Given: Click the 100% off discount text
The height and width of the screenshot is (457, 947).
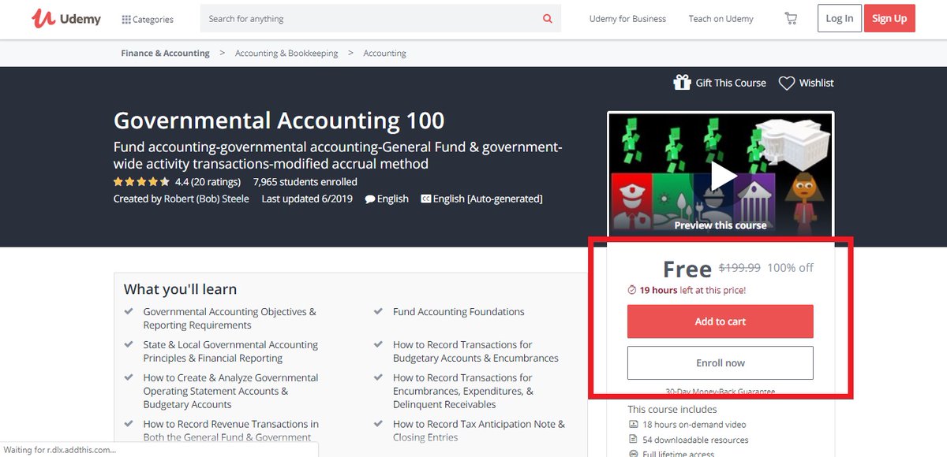Looking at the screenshot, I should [790, 268].
